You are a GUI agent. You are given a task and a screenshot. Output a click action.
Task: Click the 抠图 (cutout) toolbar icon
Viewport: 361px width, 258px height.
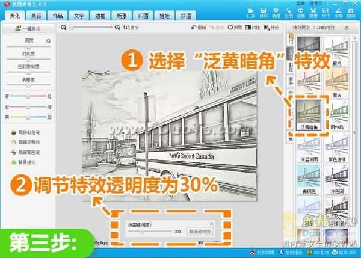click(x=288, y=13)
